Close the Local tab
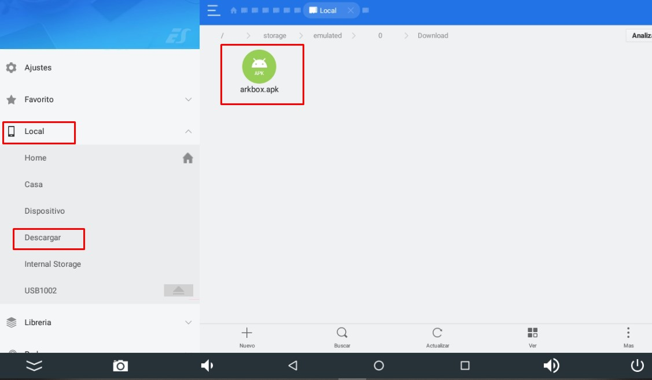Viewport: 652px width, 380px height. 351,10
